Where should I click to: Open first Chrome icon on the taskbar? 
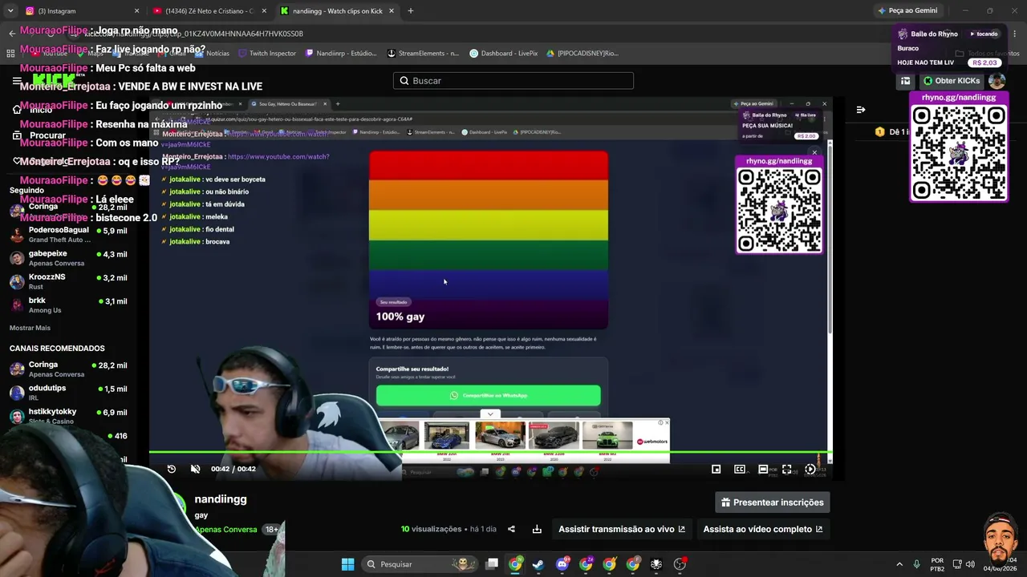coord(515,564)
